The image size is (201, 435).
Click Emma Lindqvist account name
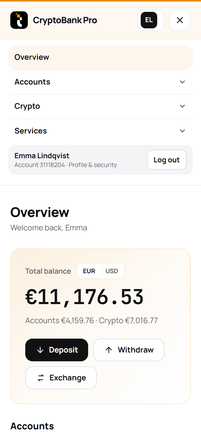point(42,156)
